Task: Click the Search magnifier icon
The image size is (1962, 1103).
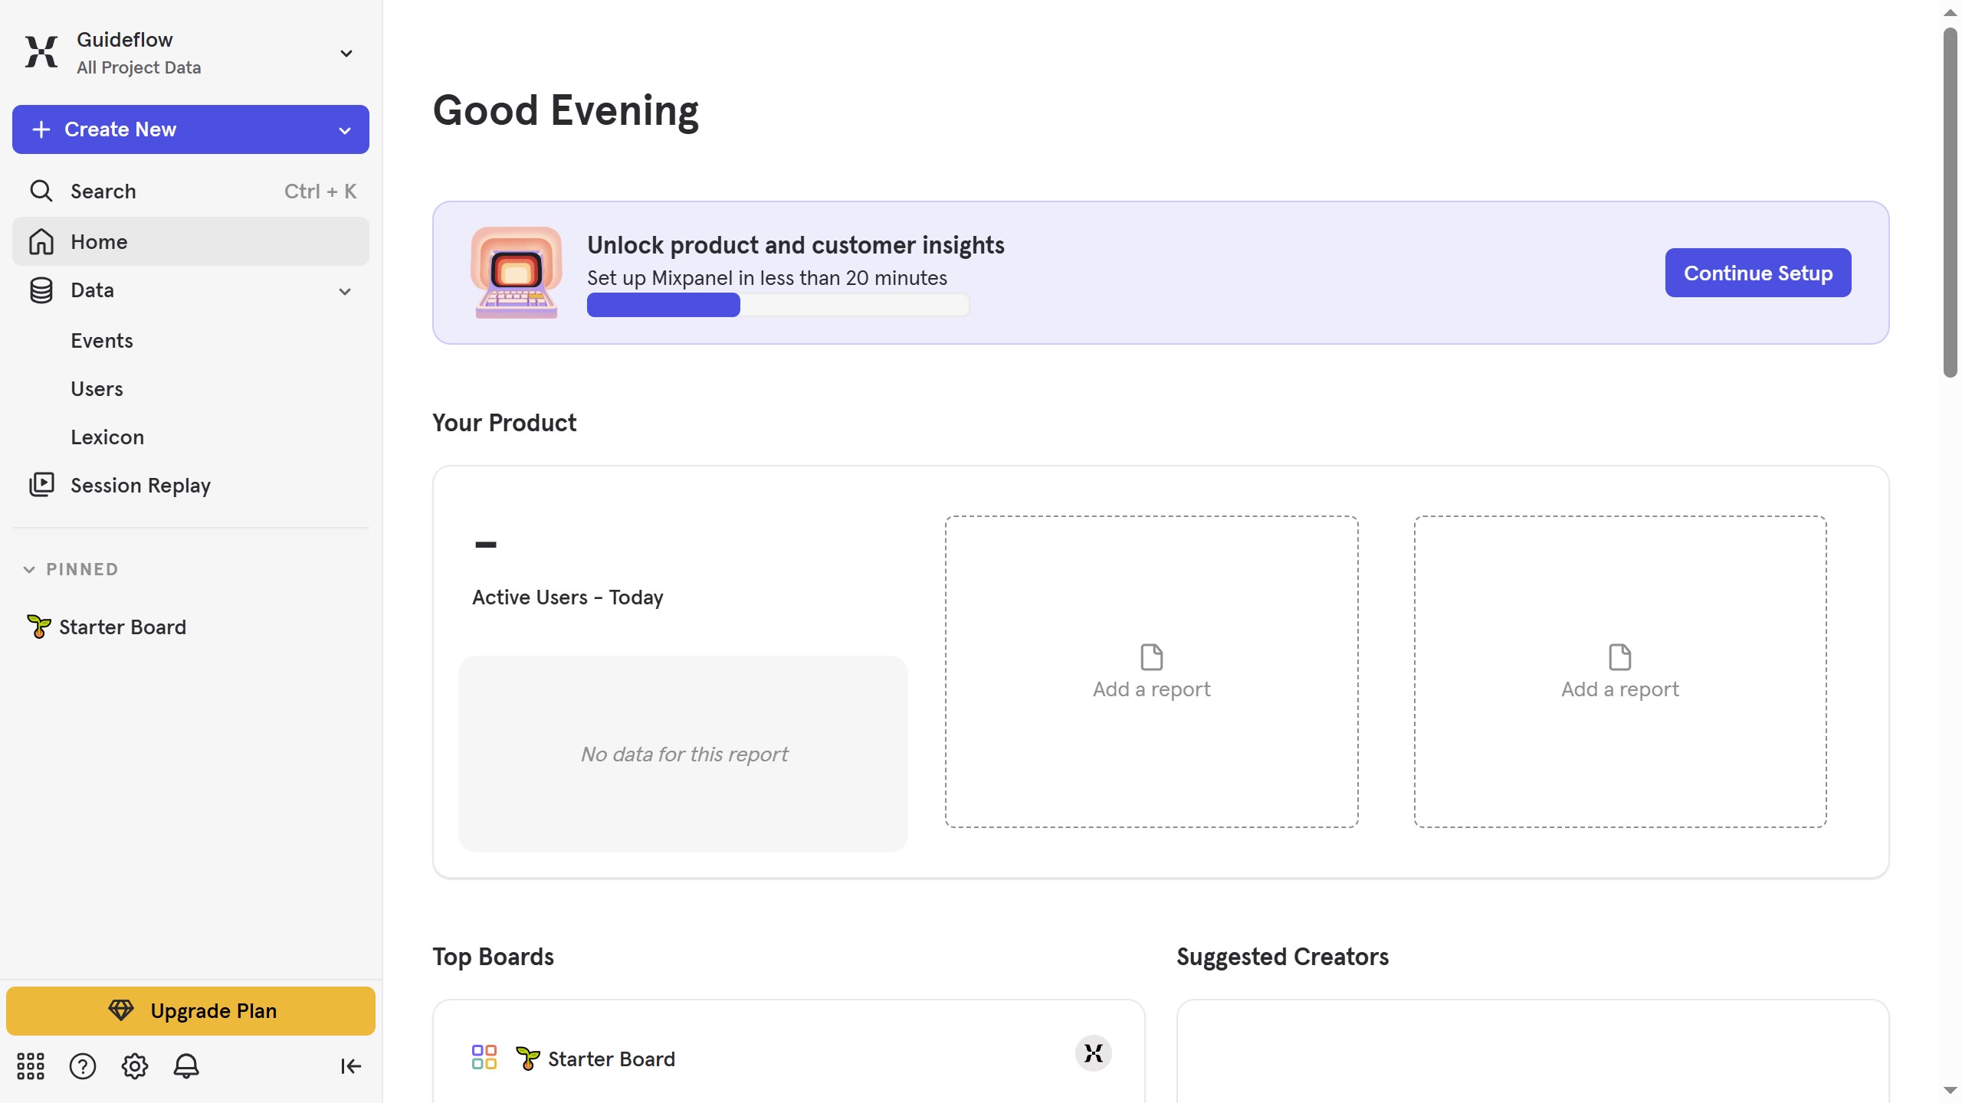Action: coord(41,191)
